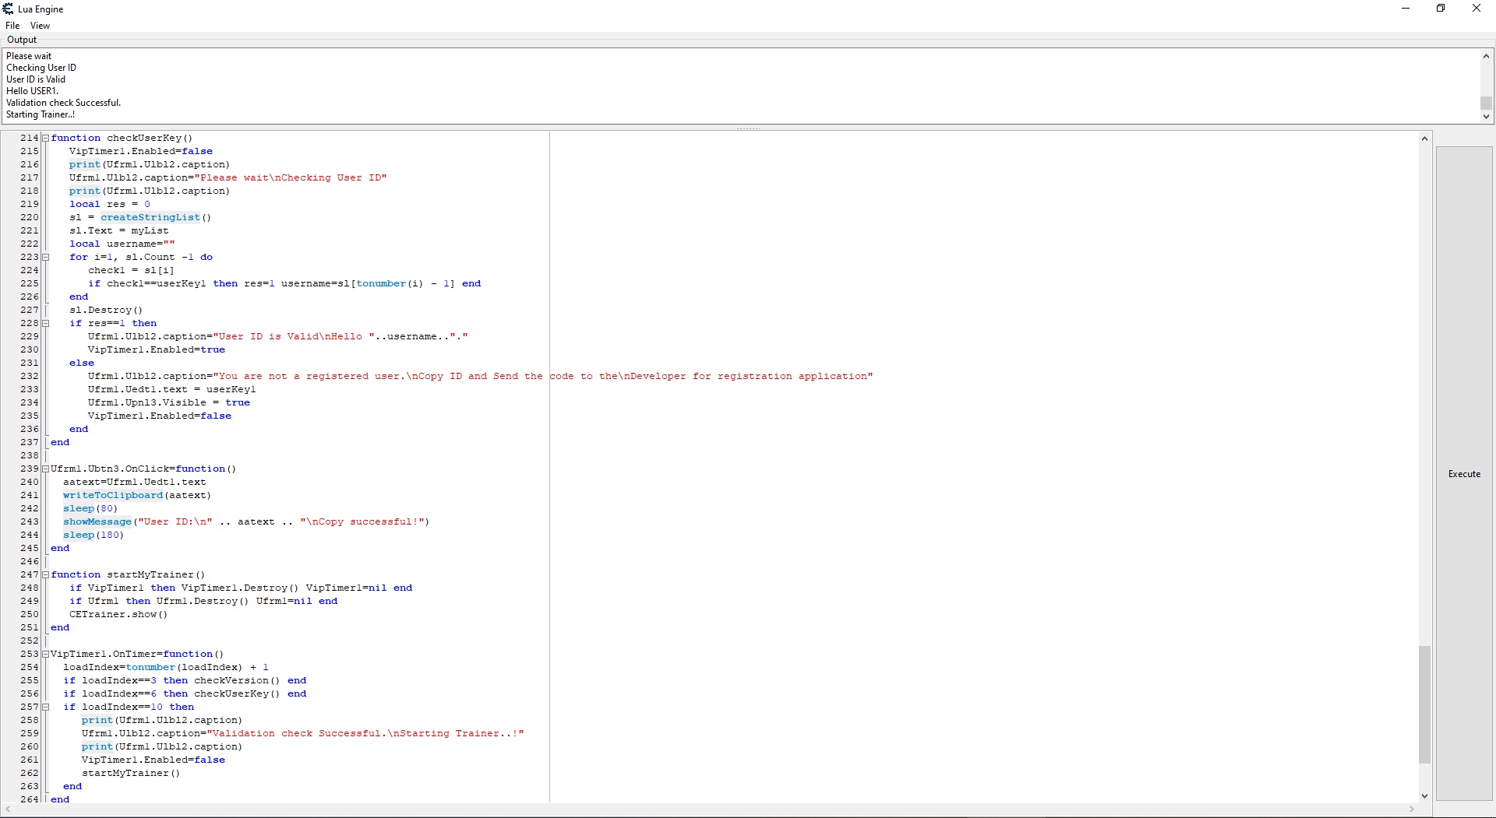This screenshot has height=818, width=1496.
Task: Select the Starting Trainer line in the Output panel
Action: click(x=40, y=114)
